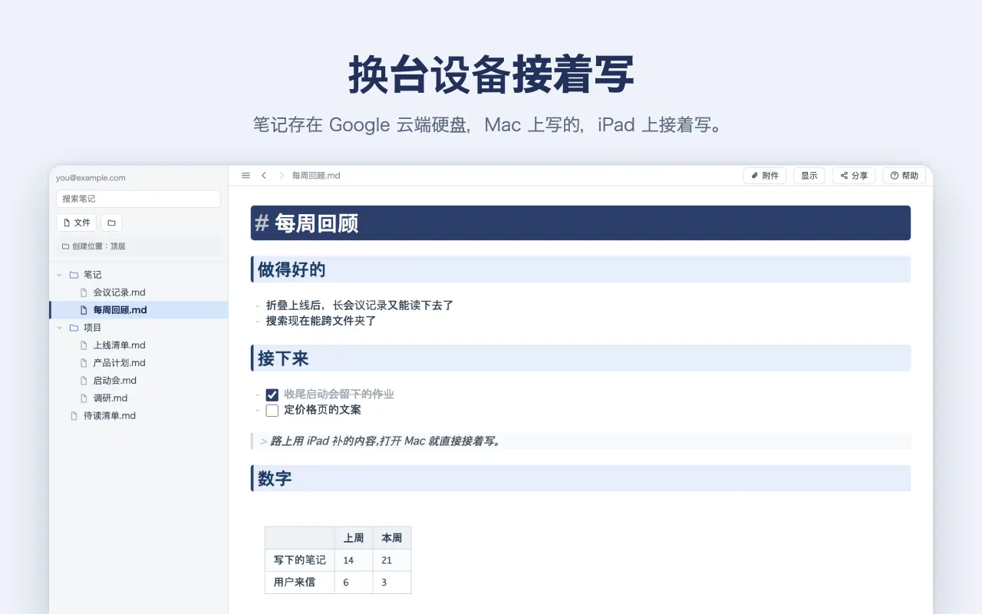
Task: Click the you@example.com account label
Action: pyautogui.click(x=91, y=178)
